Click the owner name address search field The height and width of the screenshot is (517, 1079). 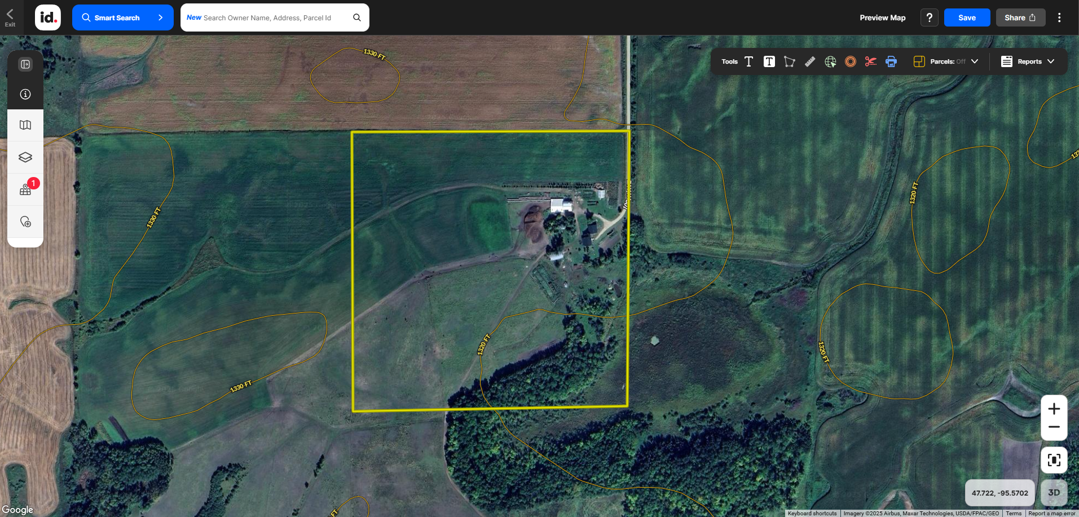[267, 17]
